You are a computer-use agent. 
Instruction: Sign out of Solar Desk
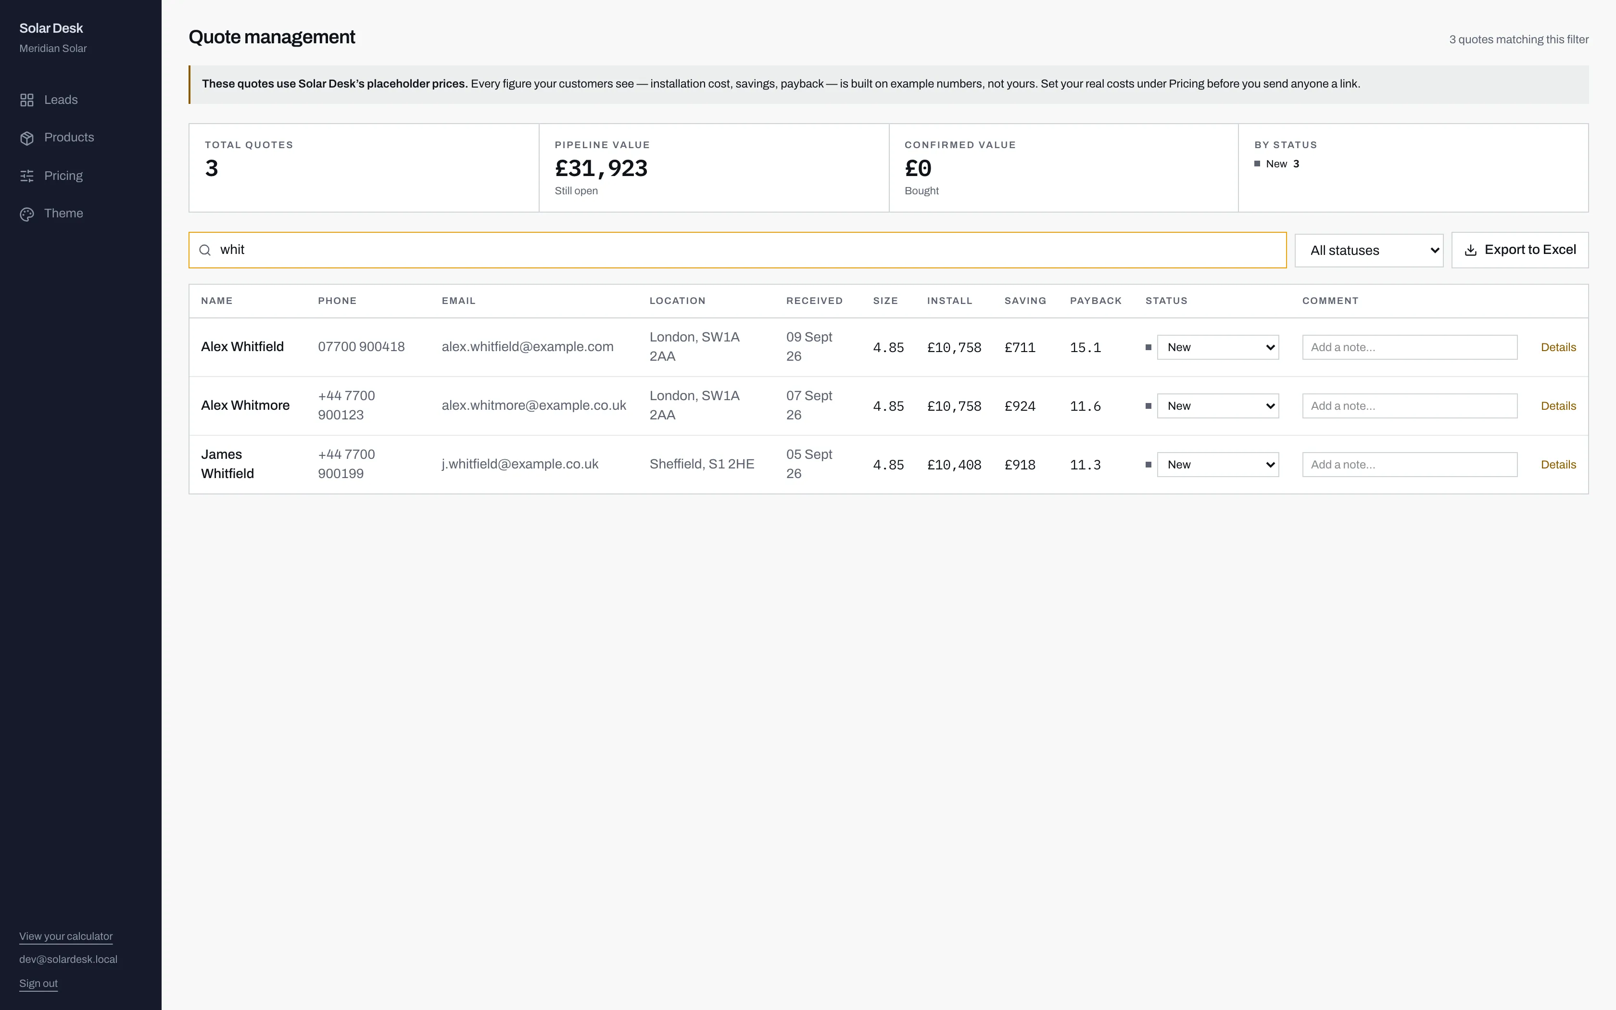point(39,983)
